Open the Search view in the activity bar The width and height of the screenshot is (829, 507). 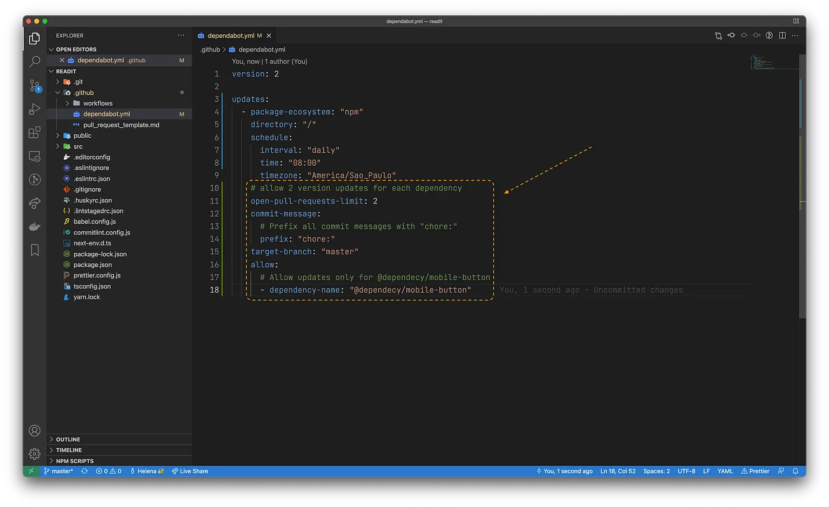tap(34, 62)
